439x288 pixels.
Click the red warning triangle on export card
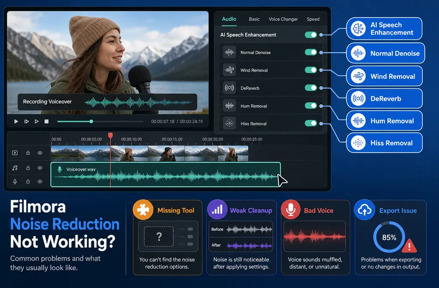409,246
